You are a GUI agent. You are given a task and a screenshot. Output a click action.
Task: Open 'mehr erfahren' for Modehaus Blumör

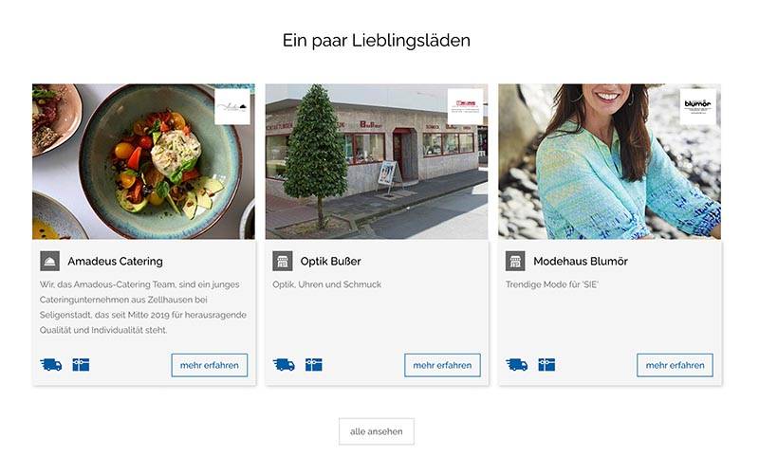[x=675, y=365]
